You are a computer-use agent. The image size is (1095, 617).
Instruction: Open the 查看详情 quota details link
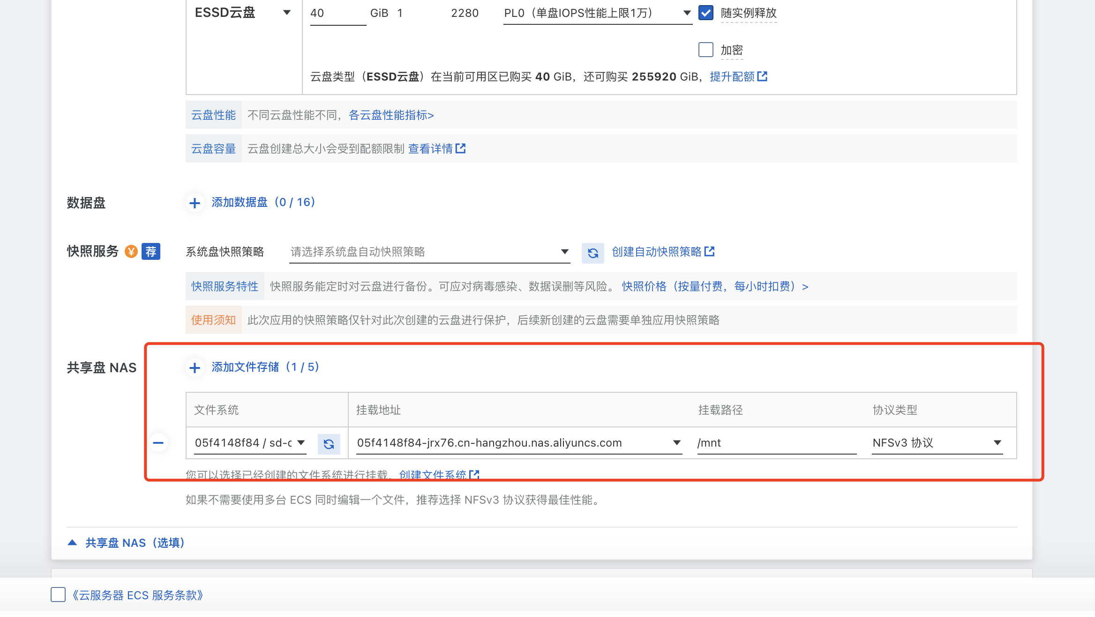pos(430,149)
